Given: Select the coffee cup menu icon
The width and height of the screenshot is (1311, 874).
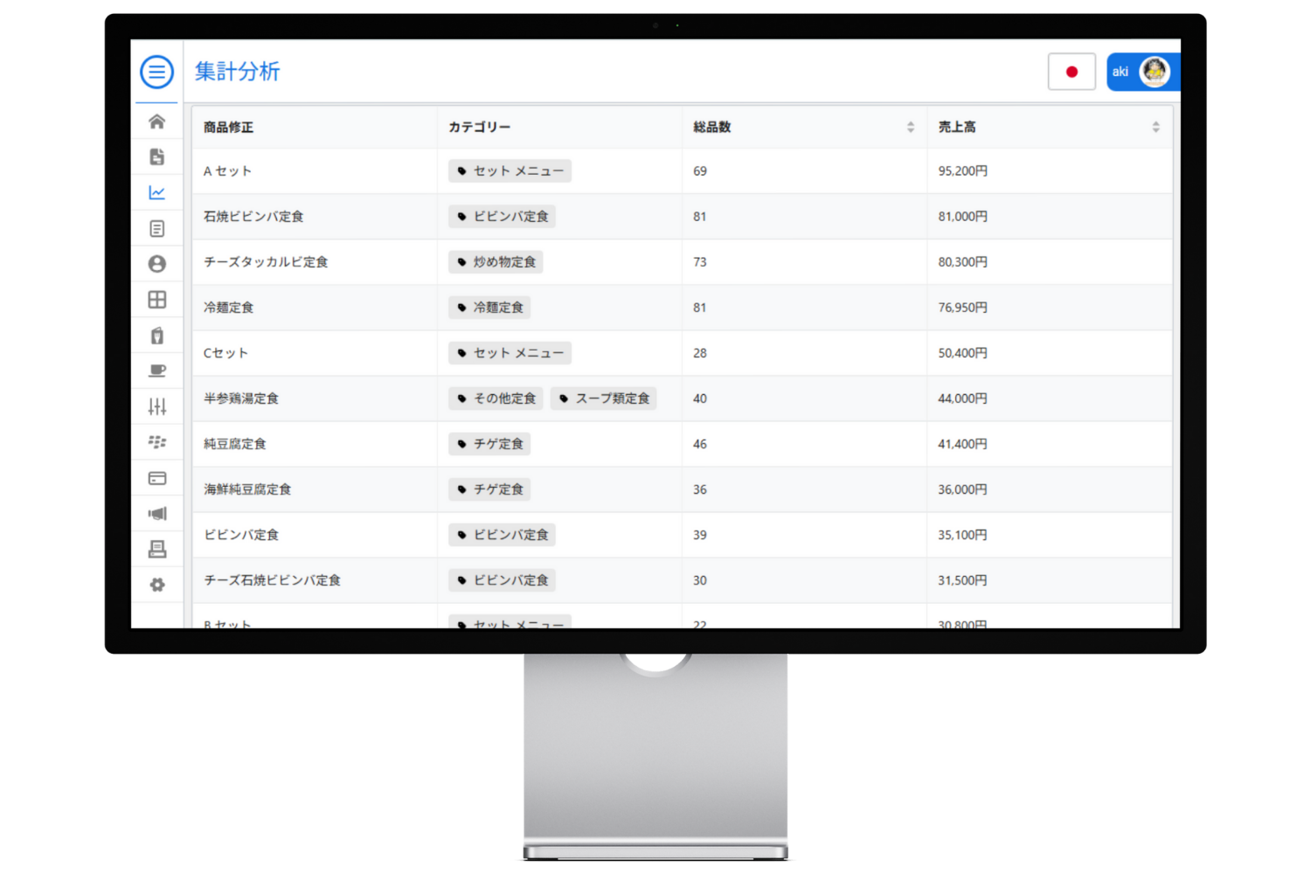Looking at the screenshot, I should click(157, 371).
